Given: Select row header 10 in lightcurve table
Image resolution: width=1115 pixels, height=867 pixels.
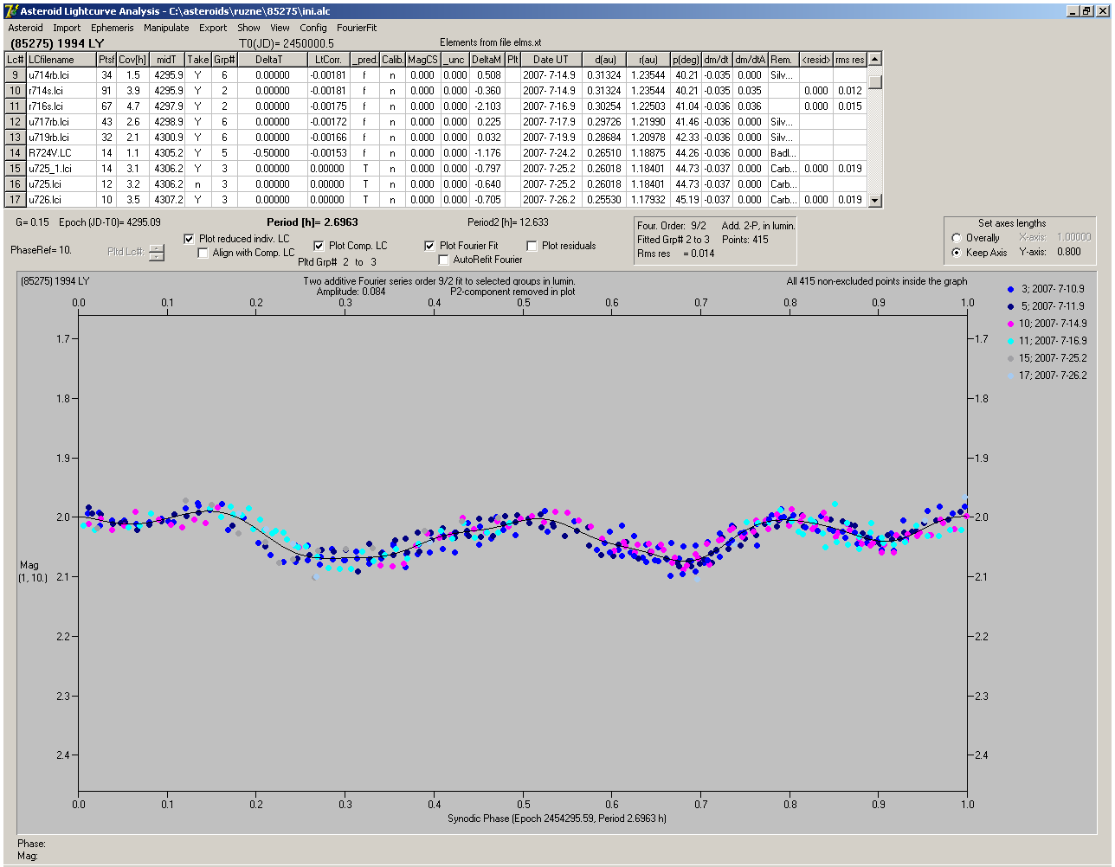Looking at the screenshot, I should click(16, 91).
